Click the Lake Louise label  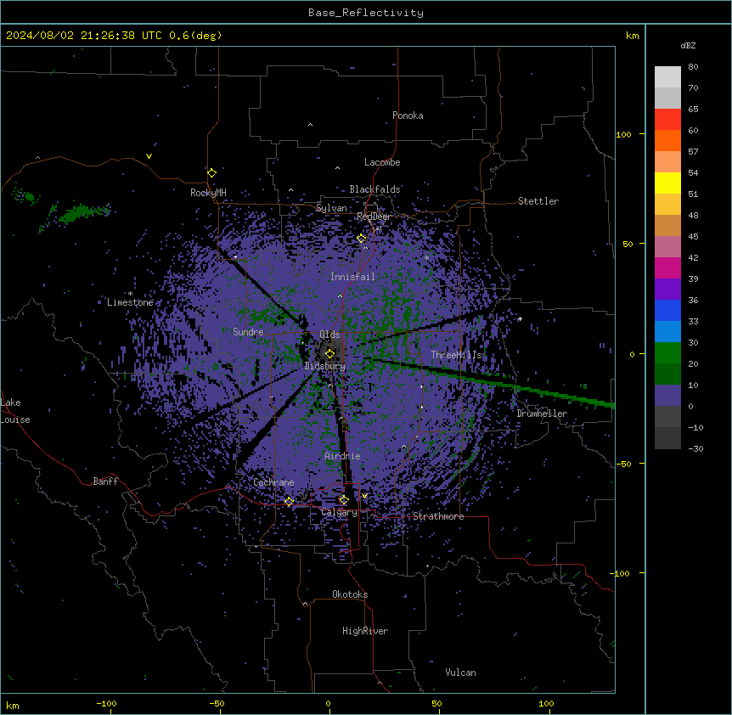pyautogui.click(x=15, y=411)
